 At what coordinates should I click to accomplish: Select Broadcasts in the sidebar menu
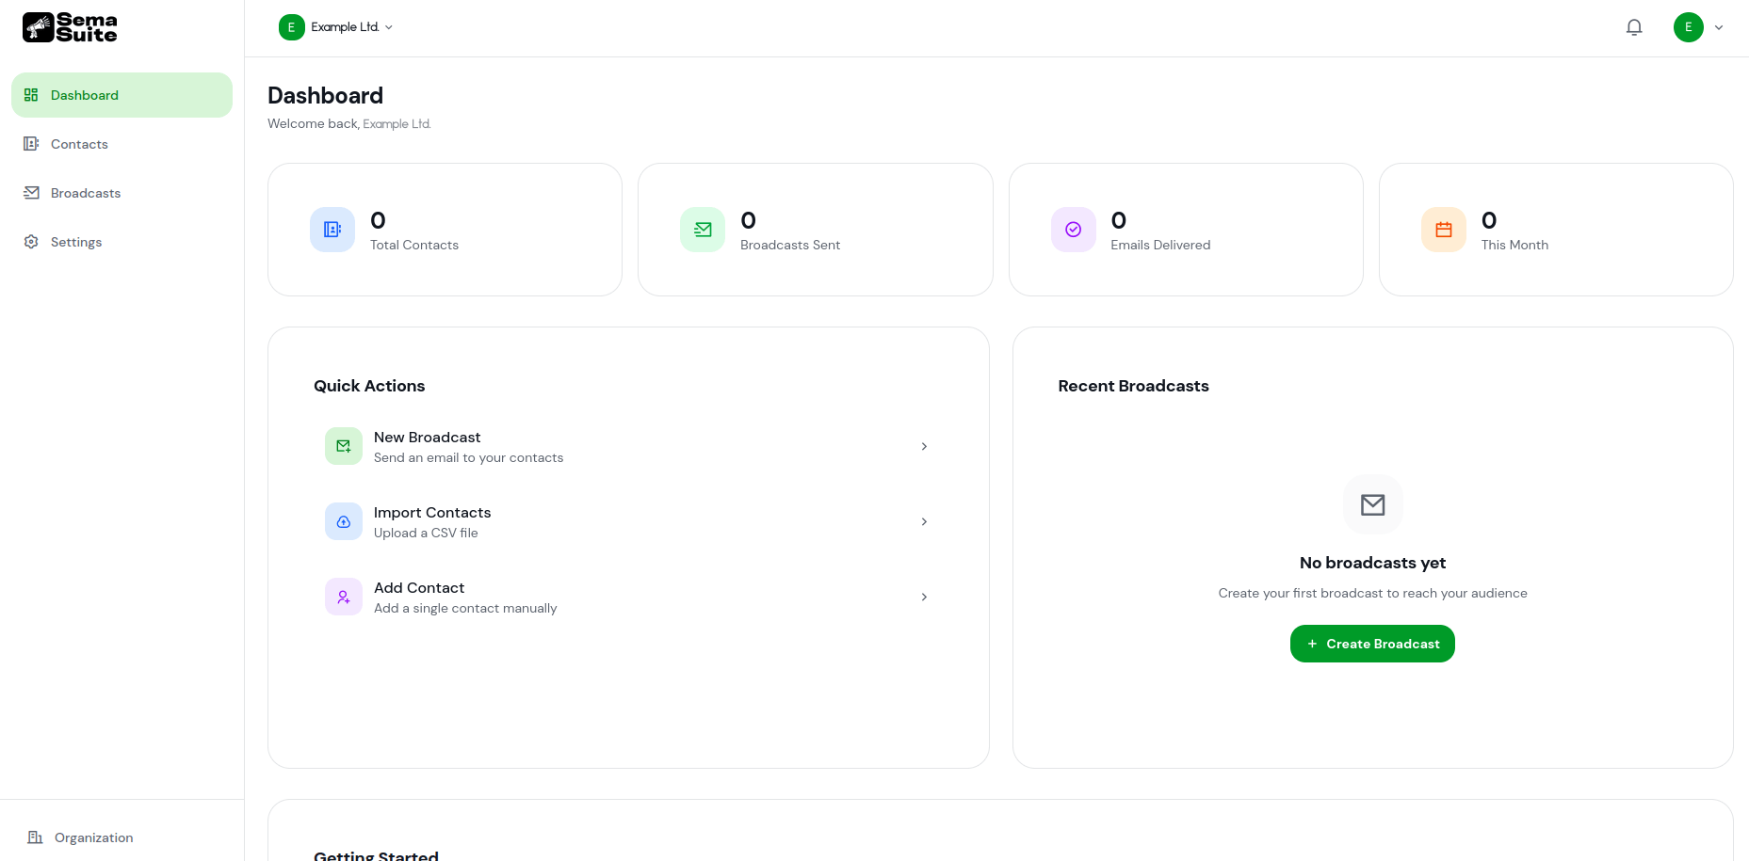click(x=86, y=192)
